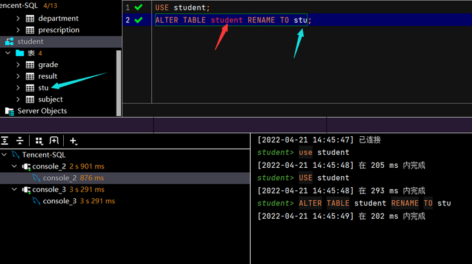This screenshot has width=472, height=264.
Task: Select the renamed stu table
Action: point(43,88)
